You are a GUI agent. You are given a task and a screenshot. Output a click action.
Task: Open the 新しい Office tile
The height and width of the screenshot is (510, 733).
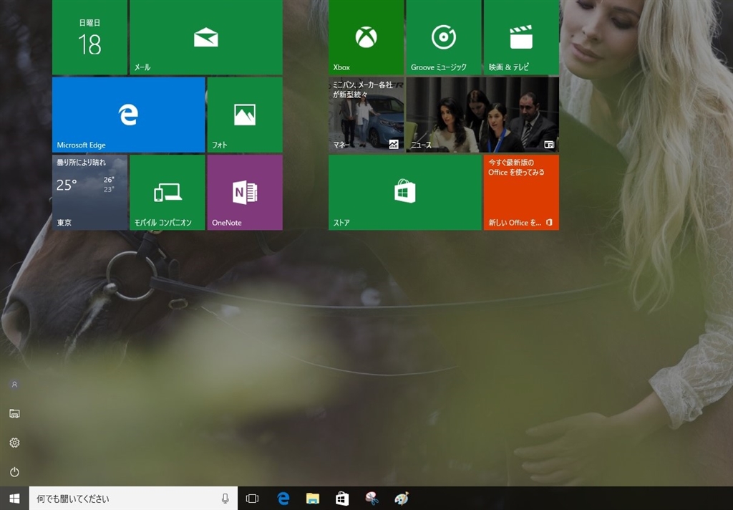coord(521,192)
